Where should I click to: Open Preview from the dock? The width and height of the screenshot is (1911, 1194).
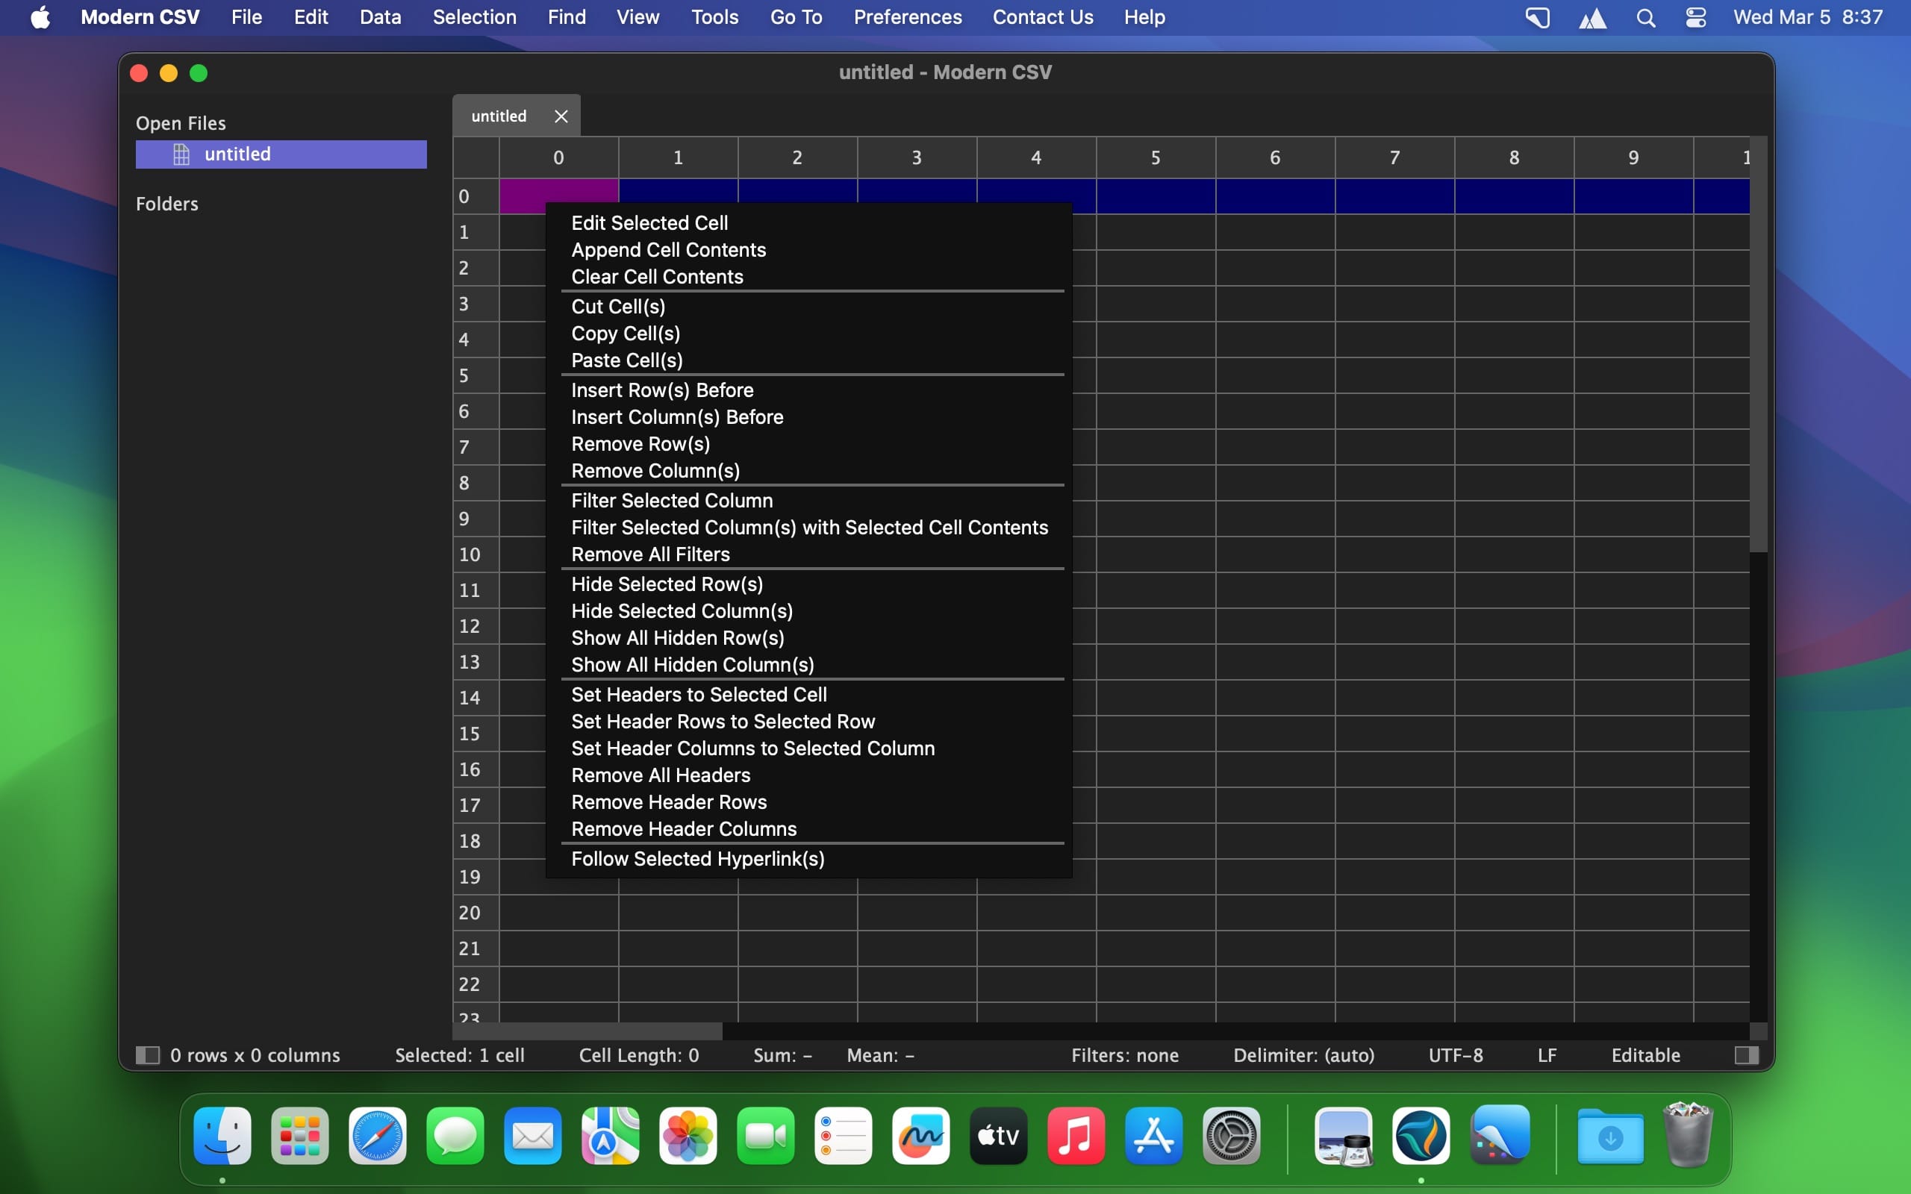[1344, 1137]
